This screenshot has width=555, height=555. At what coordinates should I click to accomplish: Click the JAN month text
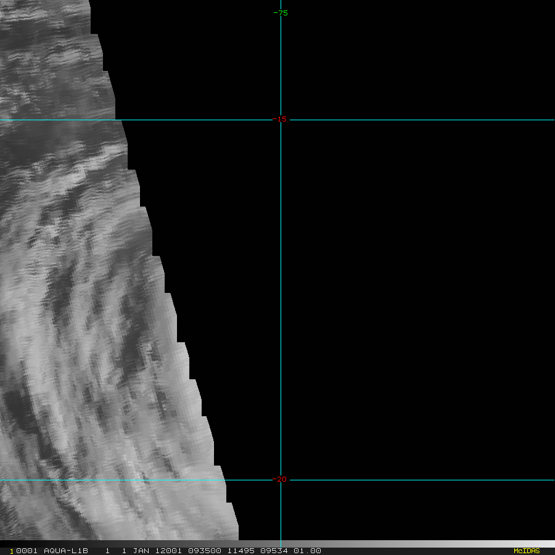(x=139, y=551)
